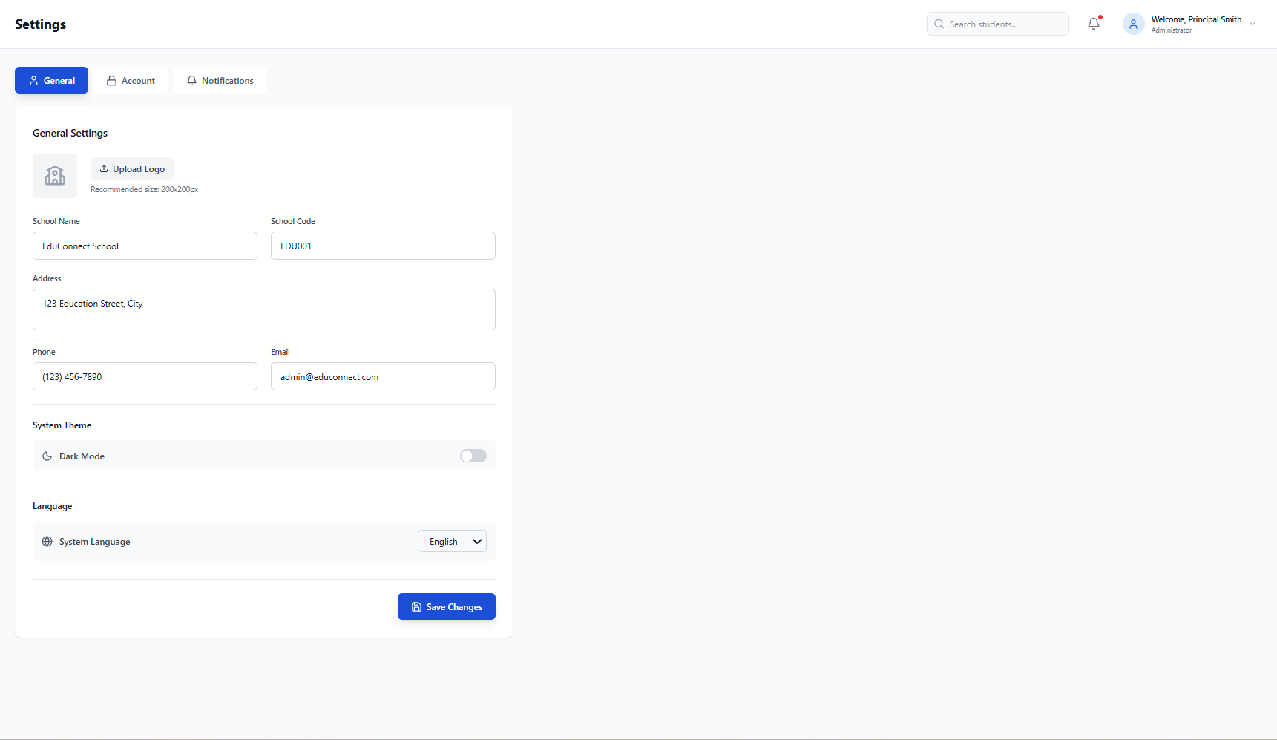
Task: Click the globe icon beside System Language
Action: click(x=47, y=542)
